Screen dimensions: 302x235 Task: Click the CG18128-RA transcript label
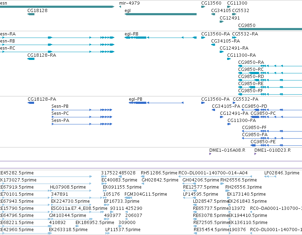(x=42, y=55)
